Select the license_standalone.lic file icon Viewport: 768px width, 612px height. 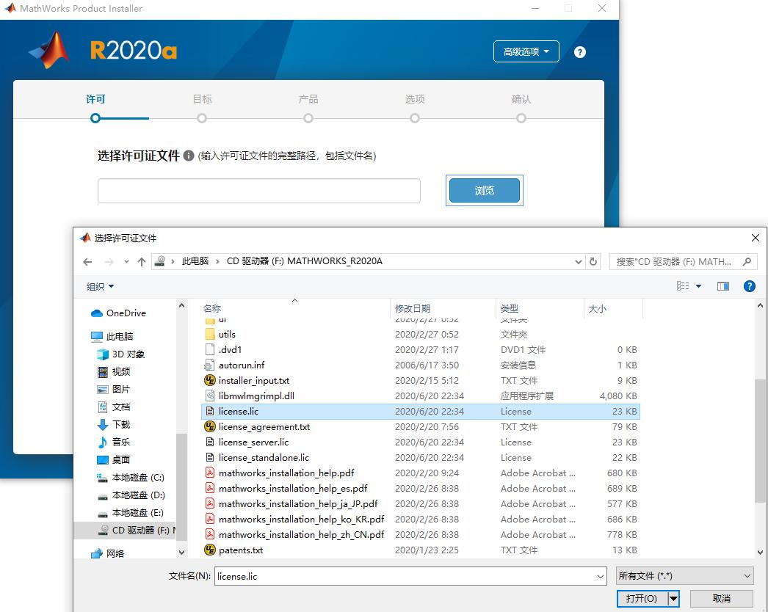[210, 458]
